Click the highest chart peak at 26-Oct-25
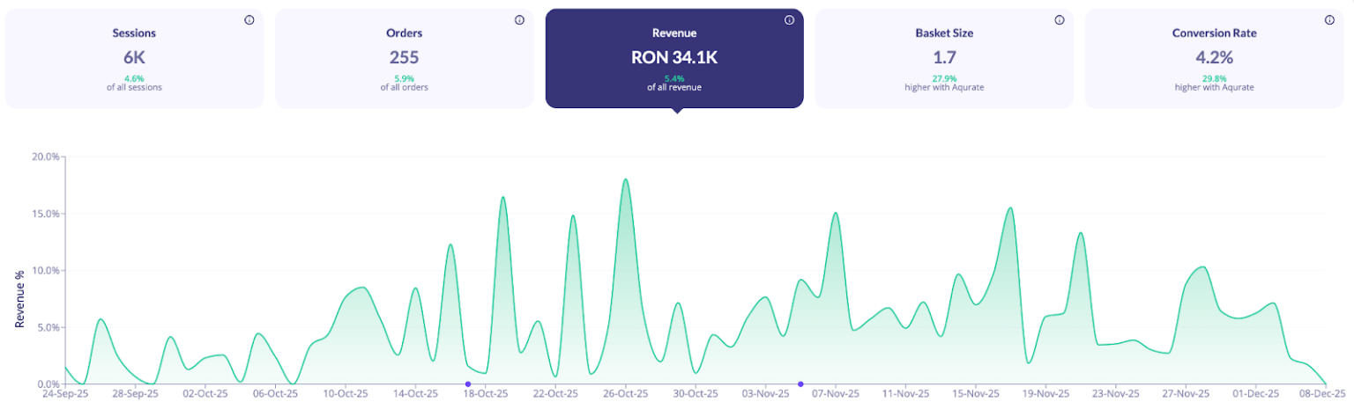 (x=625, y=180)
